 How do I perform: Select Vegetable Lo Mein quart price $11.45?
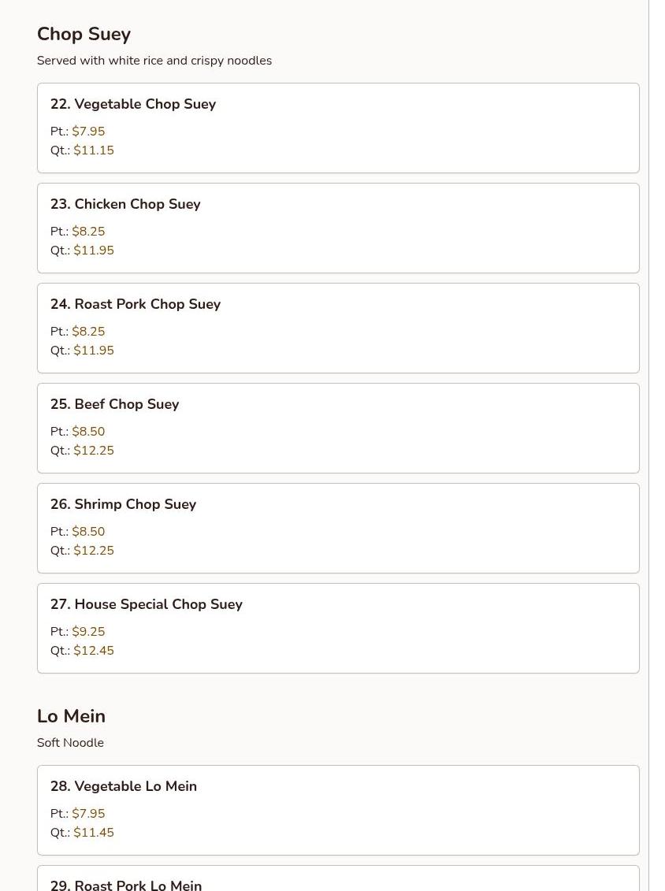click(x=94, y=833)
